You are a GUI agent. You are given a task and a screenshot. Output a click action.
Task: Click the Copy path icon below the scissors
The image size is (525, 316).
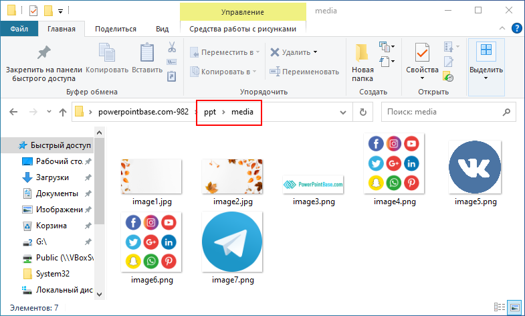171,62
